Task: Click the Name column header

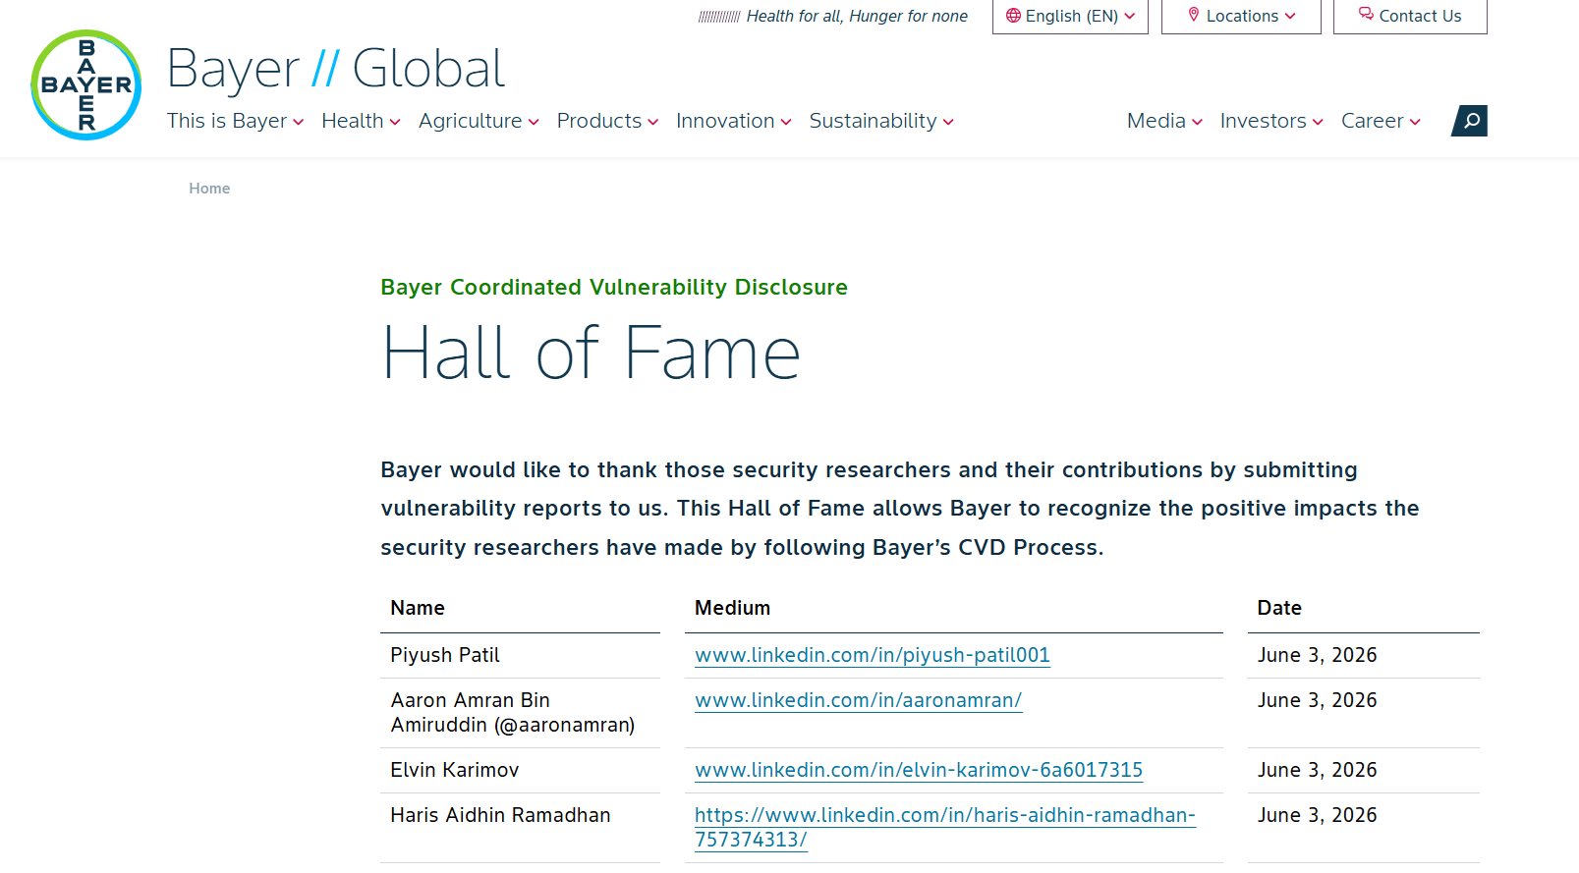Action: (418, 608)
